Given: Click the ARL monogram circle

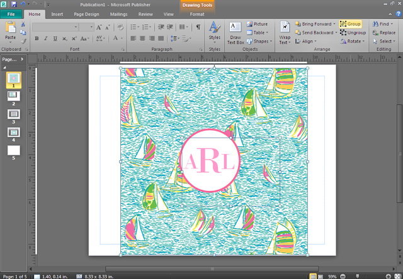Looking at the screenshot, I should [210, 161].
